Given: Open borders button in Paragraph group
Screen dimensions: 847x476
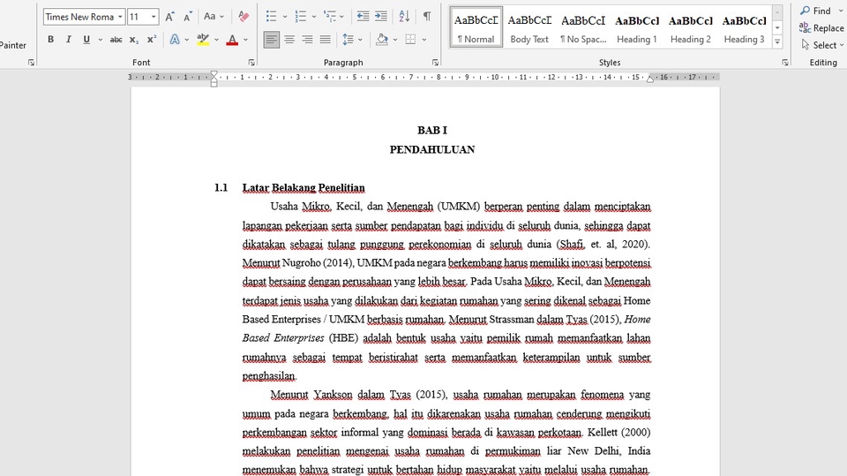Looking at the screenshot, I should tap(410, 40).
